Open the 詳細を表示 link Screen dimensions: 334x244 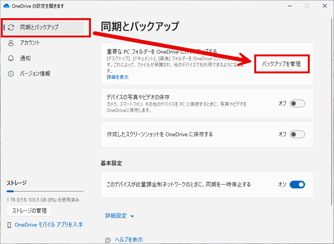pyautogui.click(x=117, y=77)
